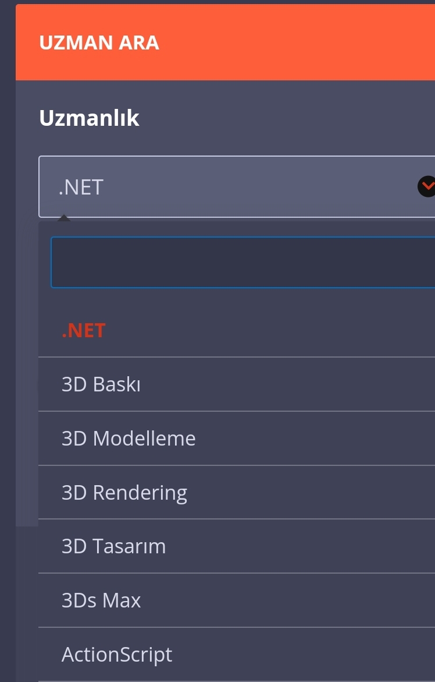
Task: Click the small pointer triangle above the option list
Action: [64, 218]
